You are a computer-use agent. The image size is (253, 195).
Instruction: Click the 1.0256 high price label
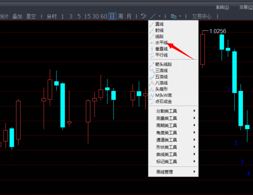click(x=218, y=31)
